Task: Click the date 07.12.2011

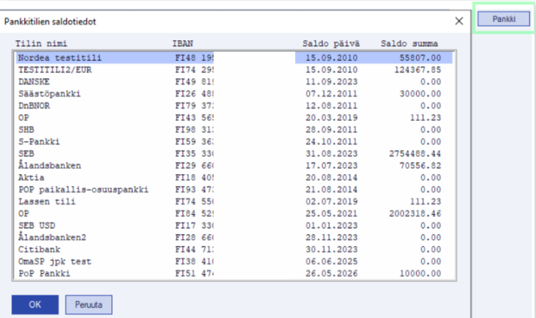Action: coord(331,94)
